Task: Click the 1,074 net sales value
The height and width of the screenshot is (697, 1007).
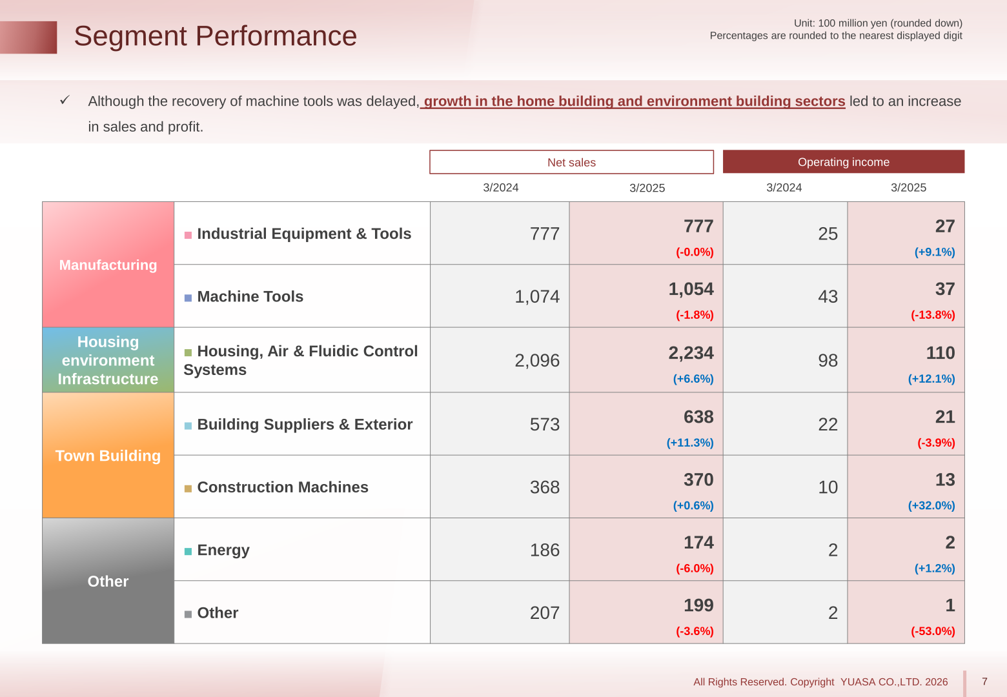Action: click(537, 296)
